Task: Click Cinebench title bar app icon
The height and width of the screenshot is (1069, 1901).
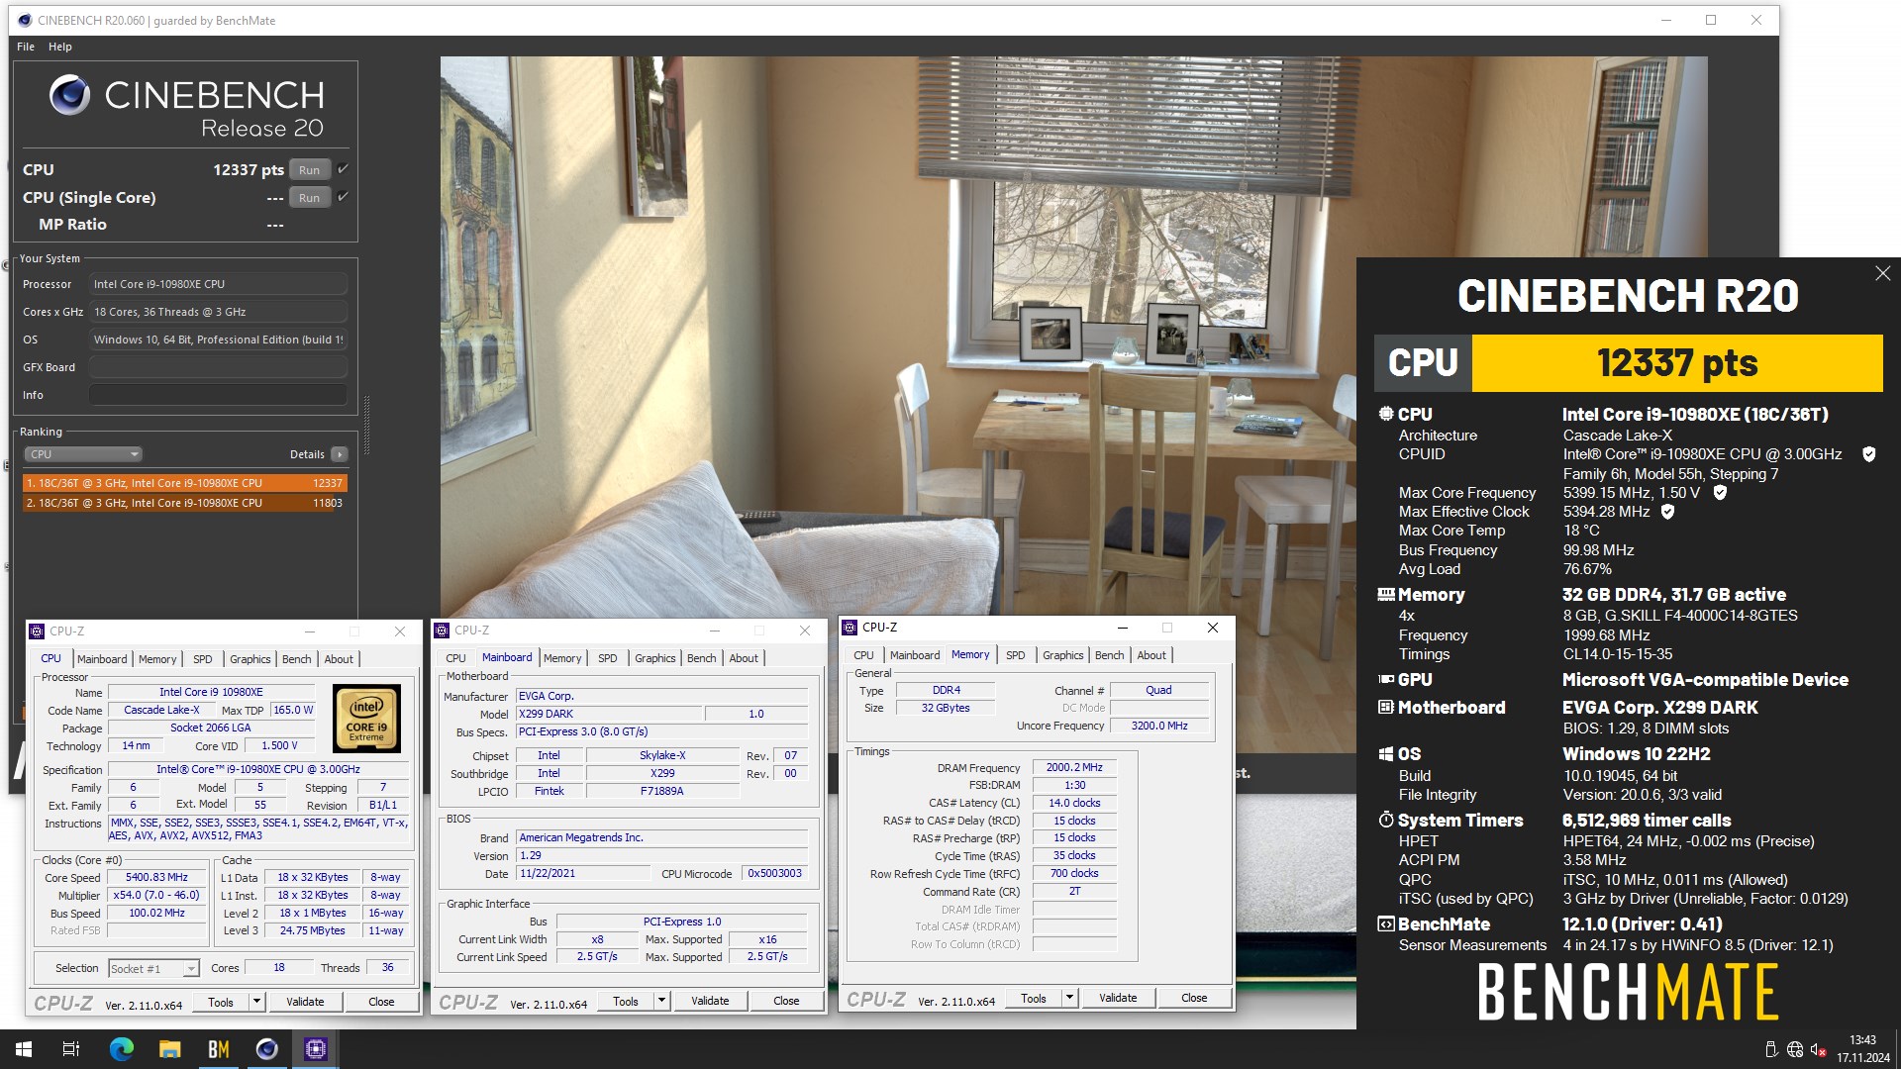Action: tap(25, 20)
